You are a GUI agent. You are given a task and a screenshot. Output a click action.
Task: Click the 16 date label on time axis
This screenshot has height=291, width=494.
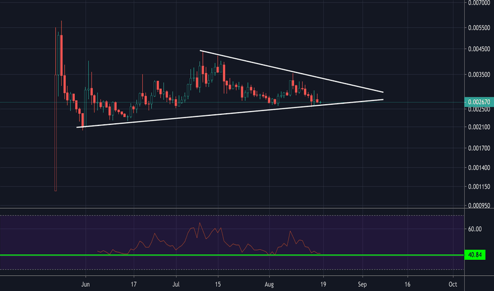click(408, 285)
